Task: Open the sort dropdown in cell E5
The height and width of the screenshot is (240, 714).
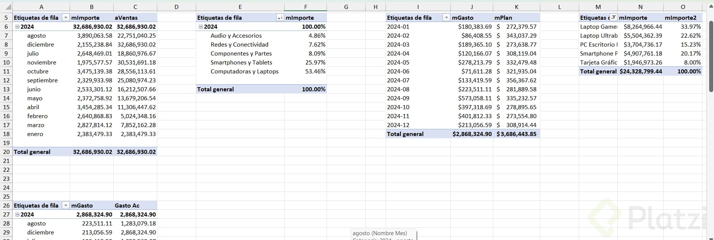Action: point(280,18)
